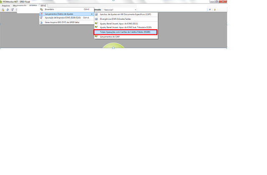Viewport: 267px width, 175px height.
Task: Choose Gerar Arquivo EFD (TXT) do SPED Sefaz
Action: (x=67, y=22)
